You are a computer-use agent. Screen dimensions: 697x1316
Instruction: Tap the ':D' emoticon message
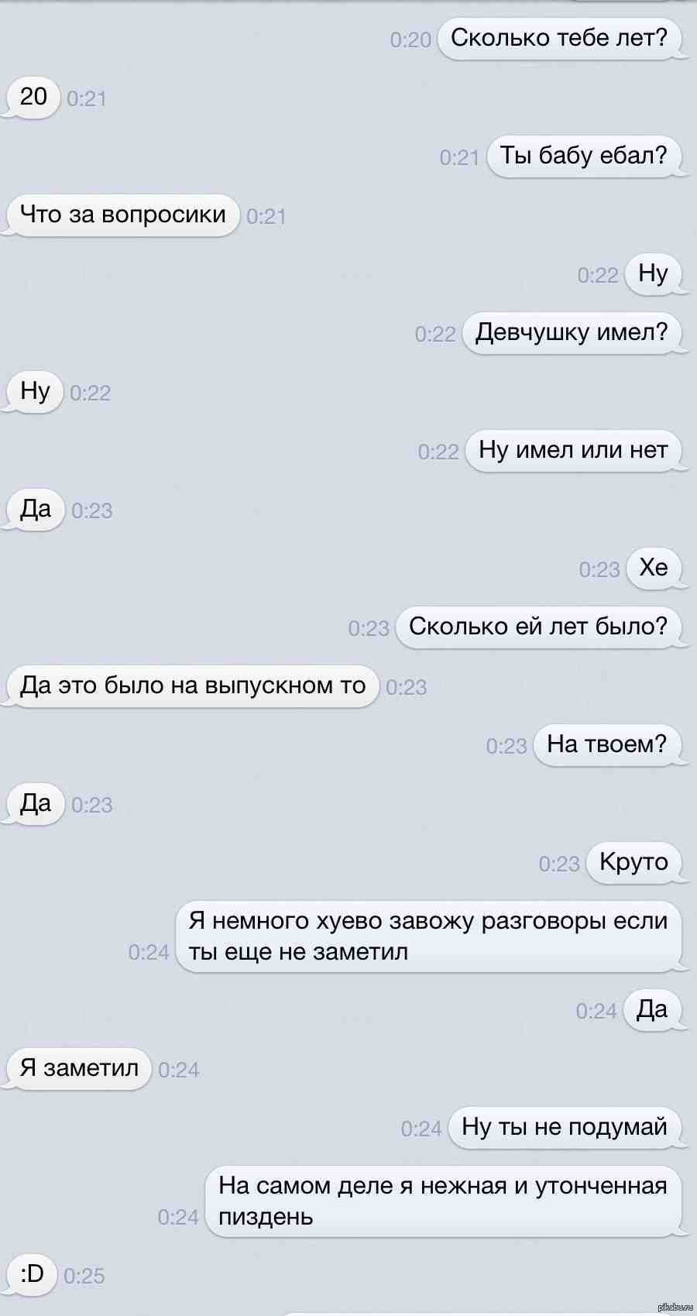32,1274
